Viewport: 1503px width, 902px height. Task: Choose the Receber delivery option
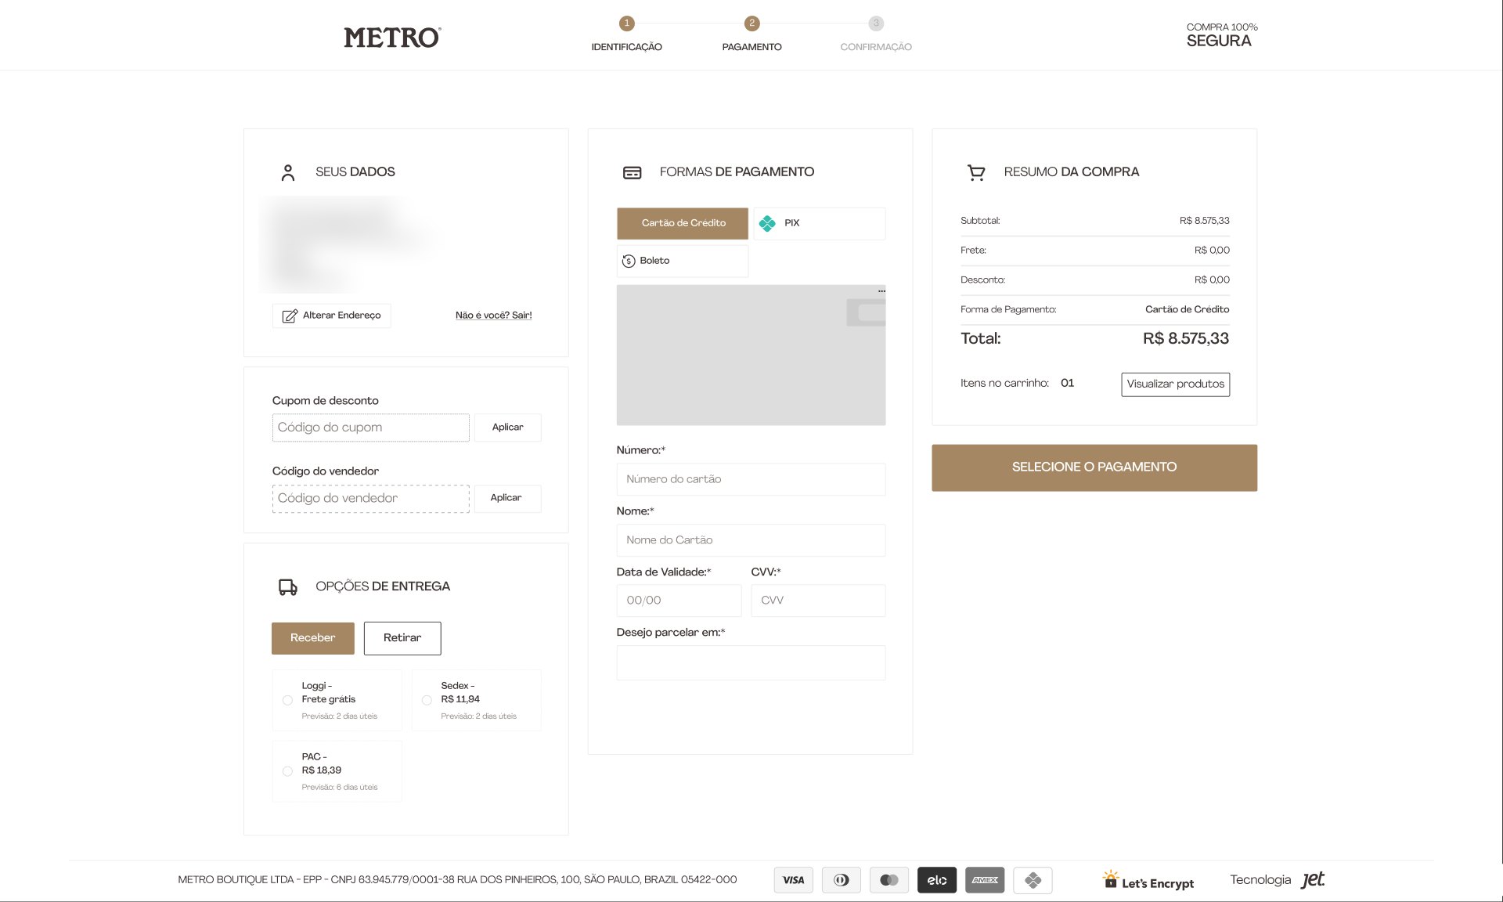[x=312, y=638]
